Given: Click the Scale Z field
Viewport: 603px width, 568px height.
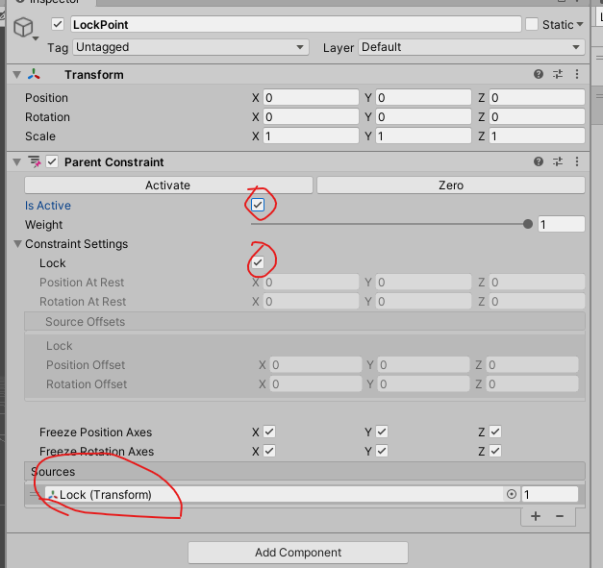Looking at the screenshot, I should (x=537, y=136).
